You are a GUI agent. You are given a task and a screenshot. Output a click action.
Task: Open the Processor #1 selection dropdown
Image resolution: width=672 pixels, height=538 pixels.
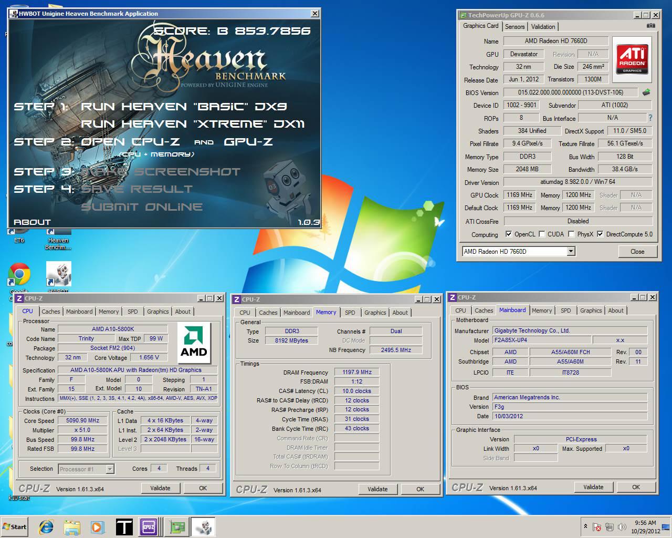point(110,469)
